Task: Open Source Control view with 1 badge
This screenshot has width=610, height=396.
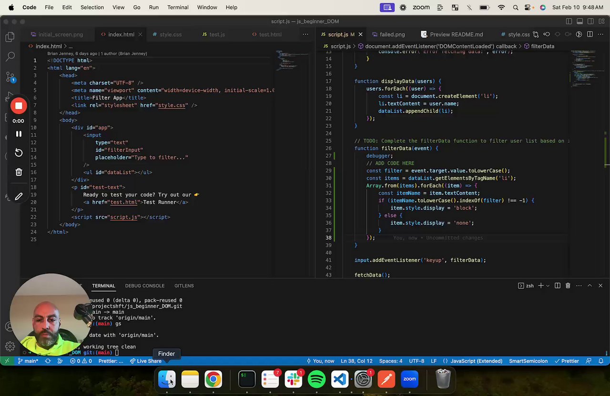Action: 10,77
